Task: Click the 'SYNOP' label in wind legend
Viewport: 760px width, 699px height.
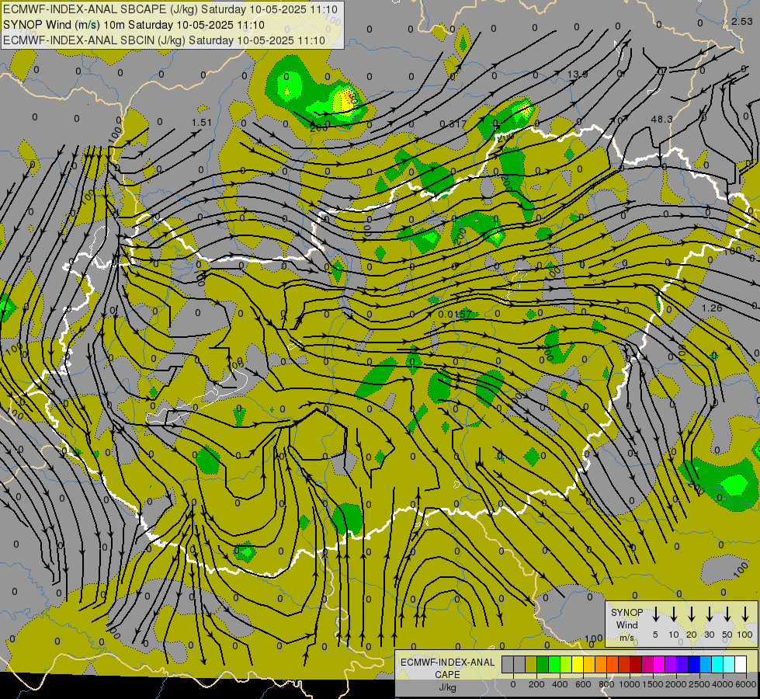Action: (x=626, y=612)
